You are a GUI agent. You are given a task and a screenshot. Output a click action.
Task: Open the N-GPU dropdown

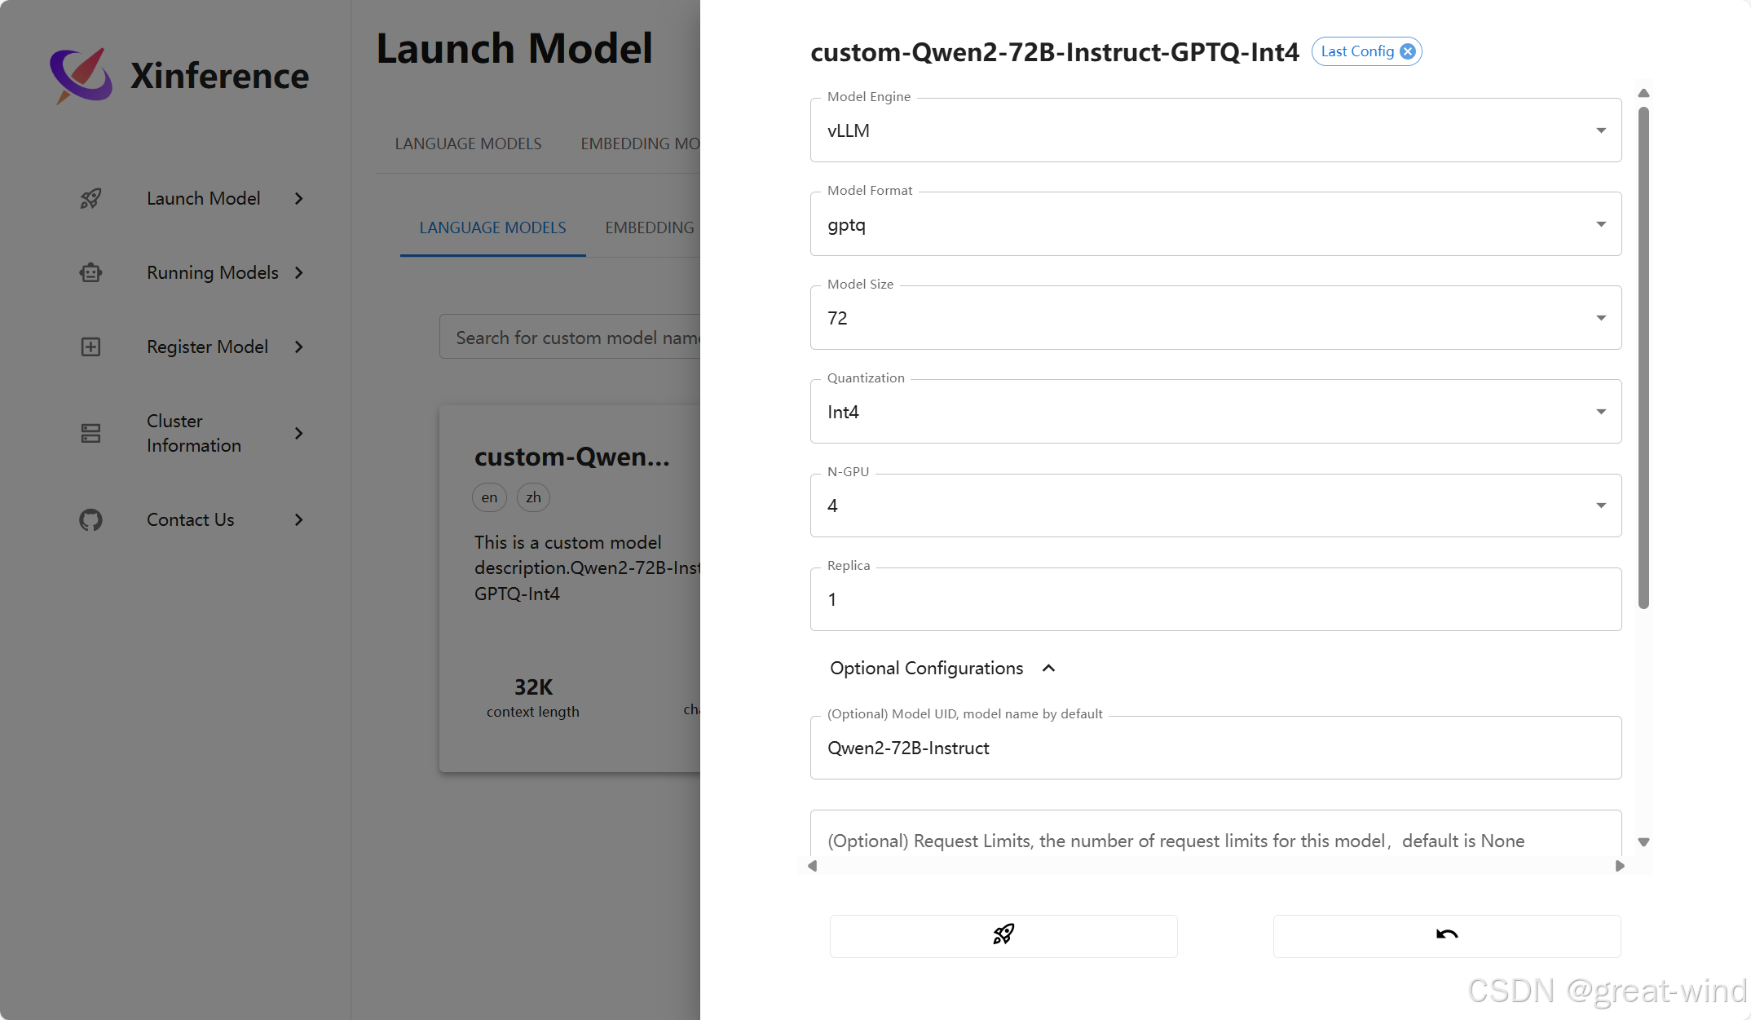point(1215,506)
